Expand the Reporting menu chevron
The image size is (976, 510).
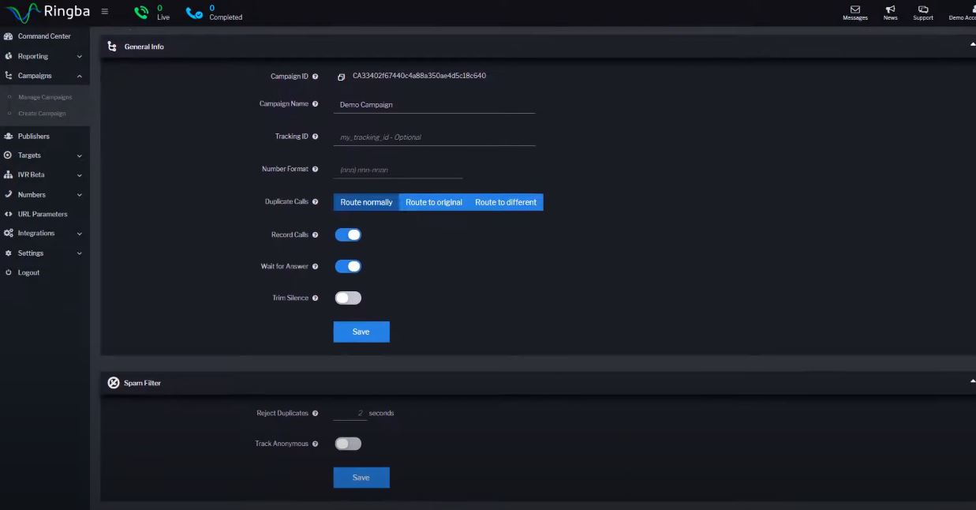click(80, 57)
